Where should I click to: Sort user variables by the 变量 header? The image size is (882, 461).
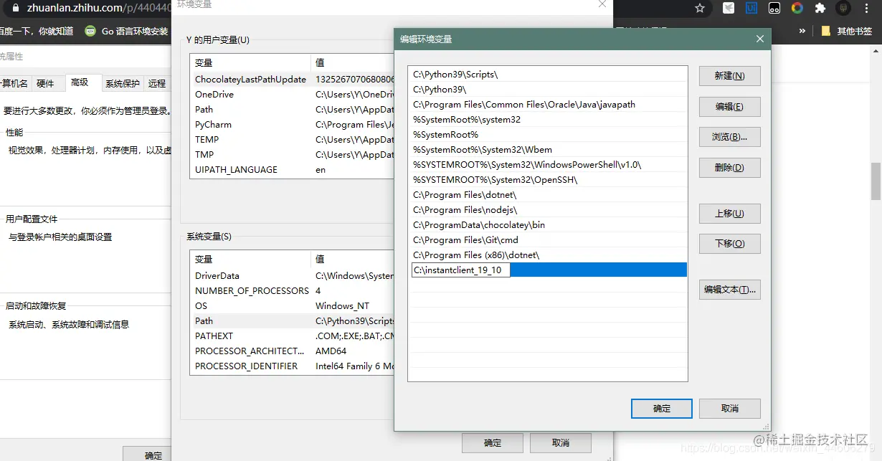click(250, 63)
